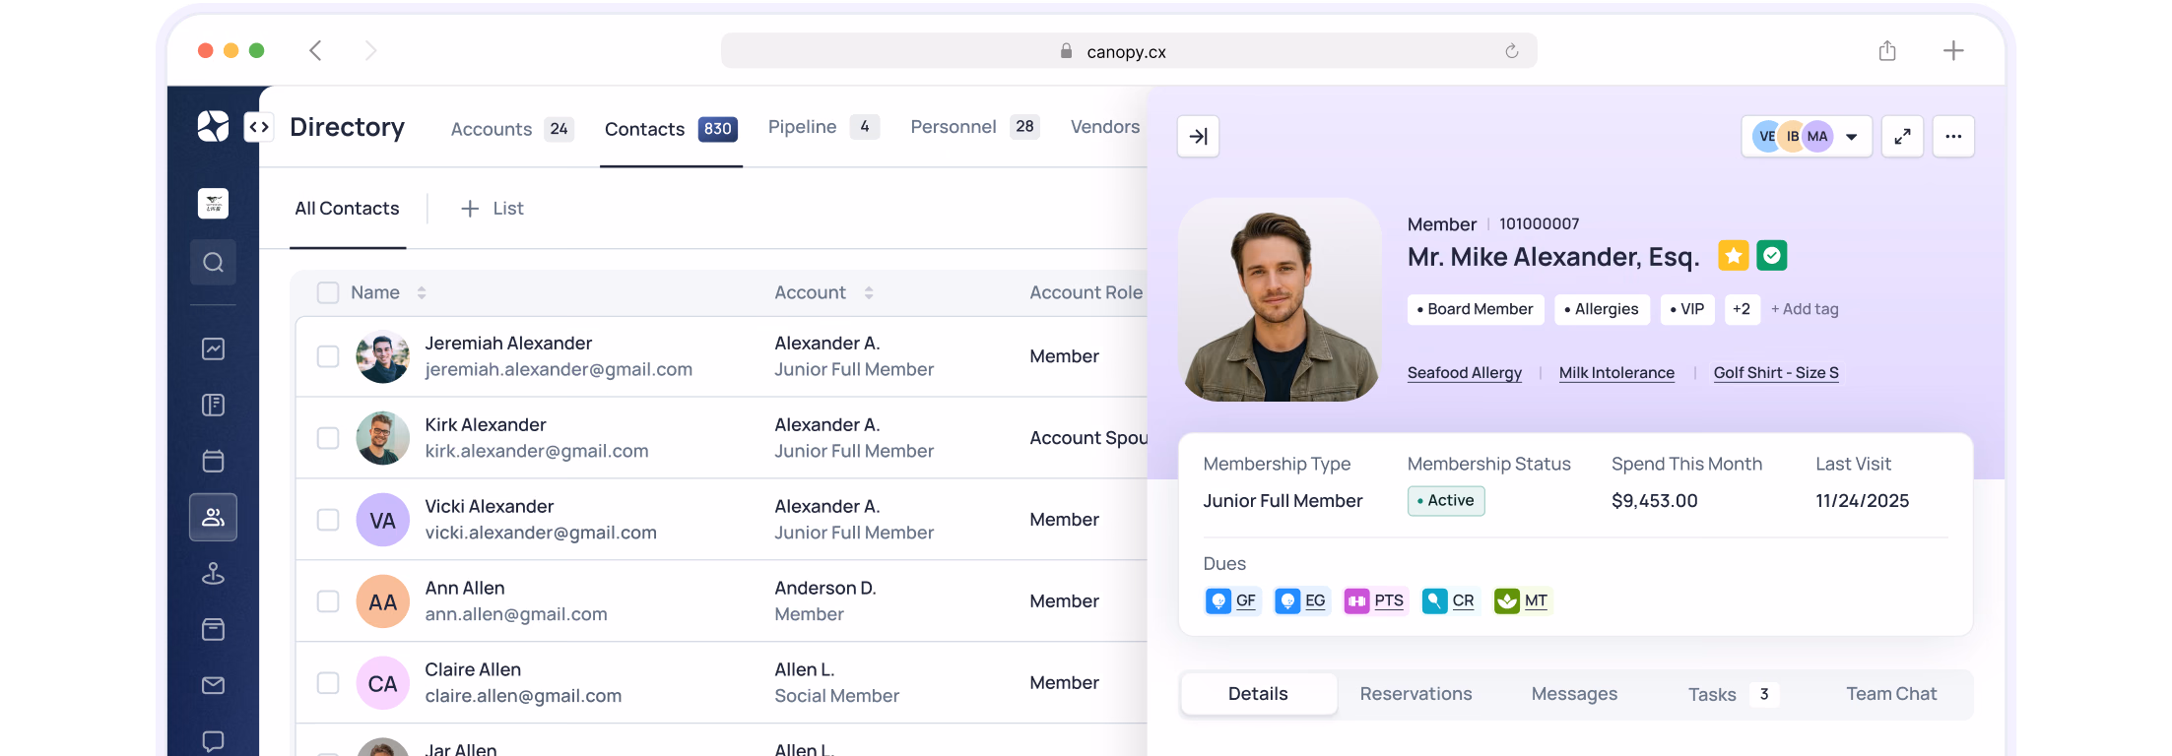Viewport: 2172px width, 756px height.
Task: Collapse the contact detail panel arrow
Action: [1198, 137]
